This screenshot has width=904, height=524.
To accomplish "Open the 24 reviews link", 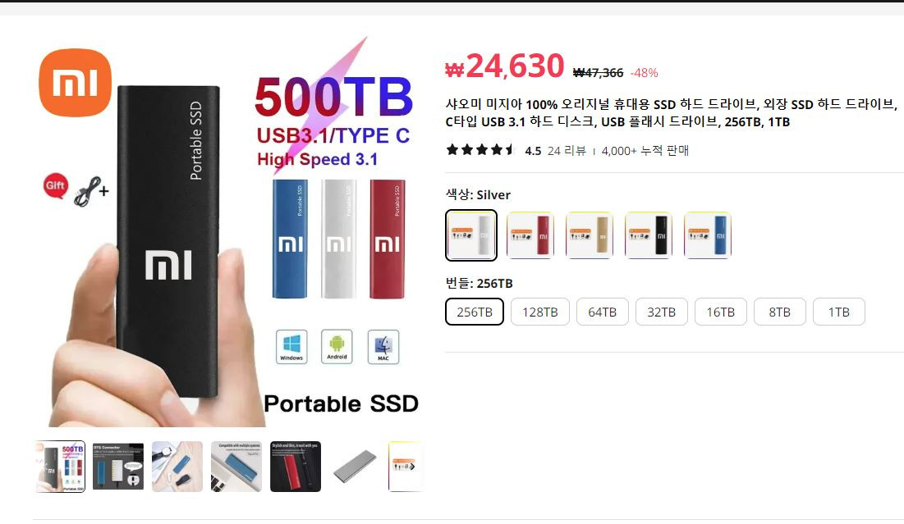I will (x=567, y=151).
